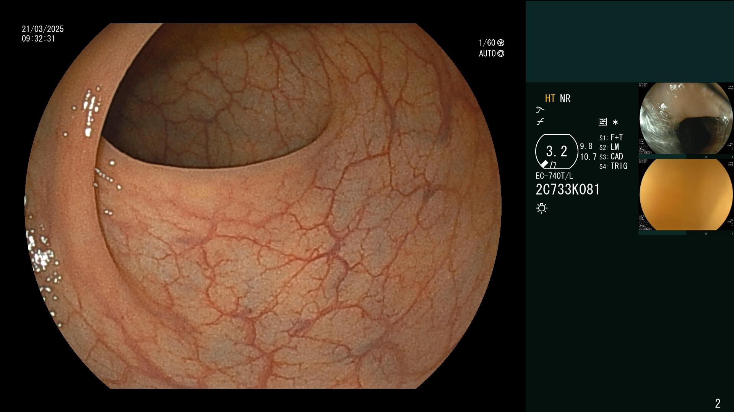Click the 9.8 distal diameter value
The width and height of the screenshot is (734, 412).
pos(586,146)
